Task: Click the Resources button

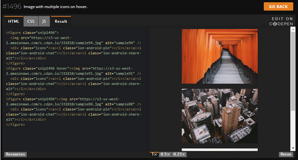Action: [15, 154]
